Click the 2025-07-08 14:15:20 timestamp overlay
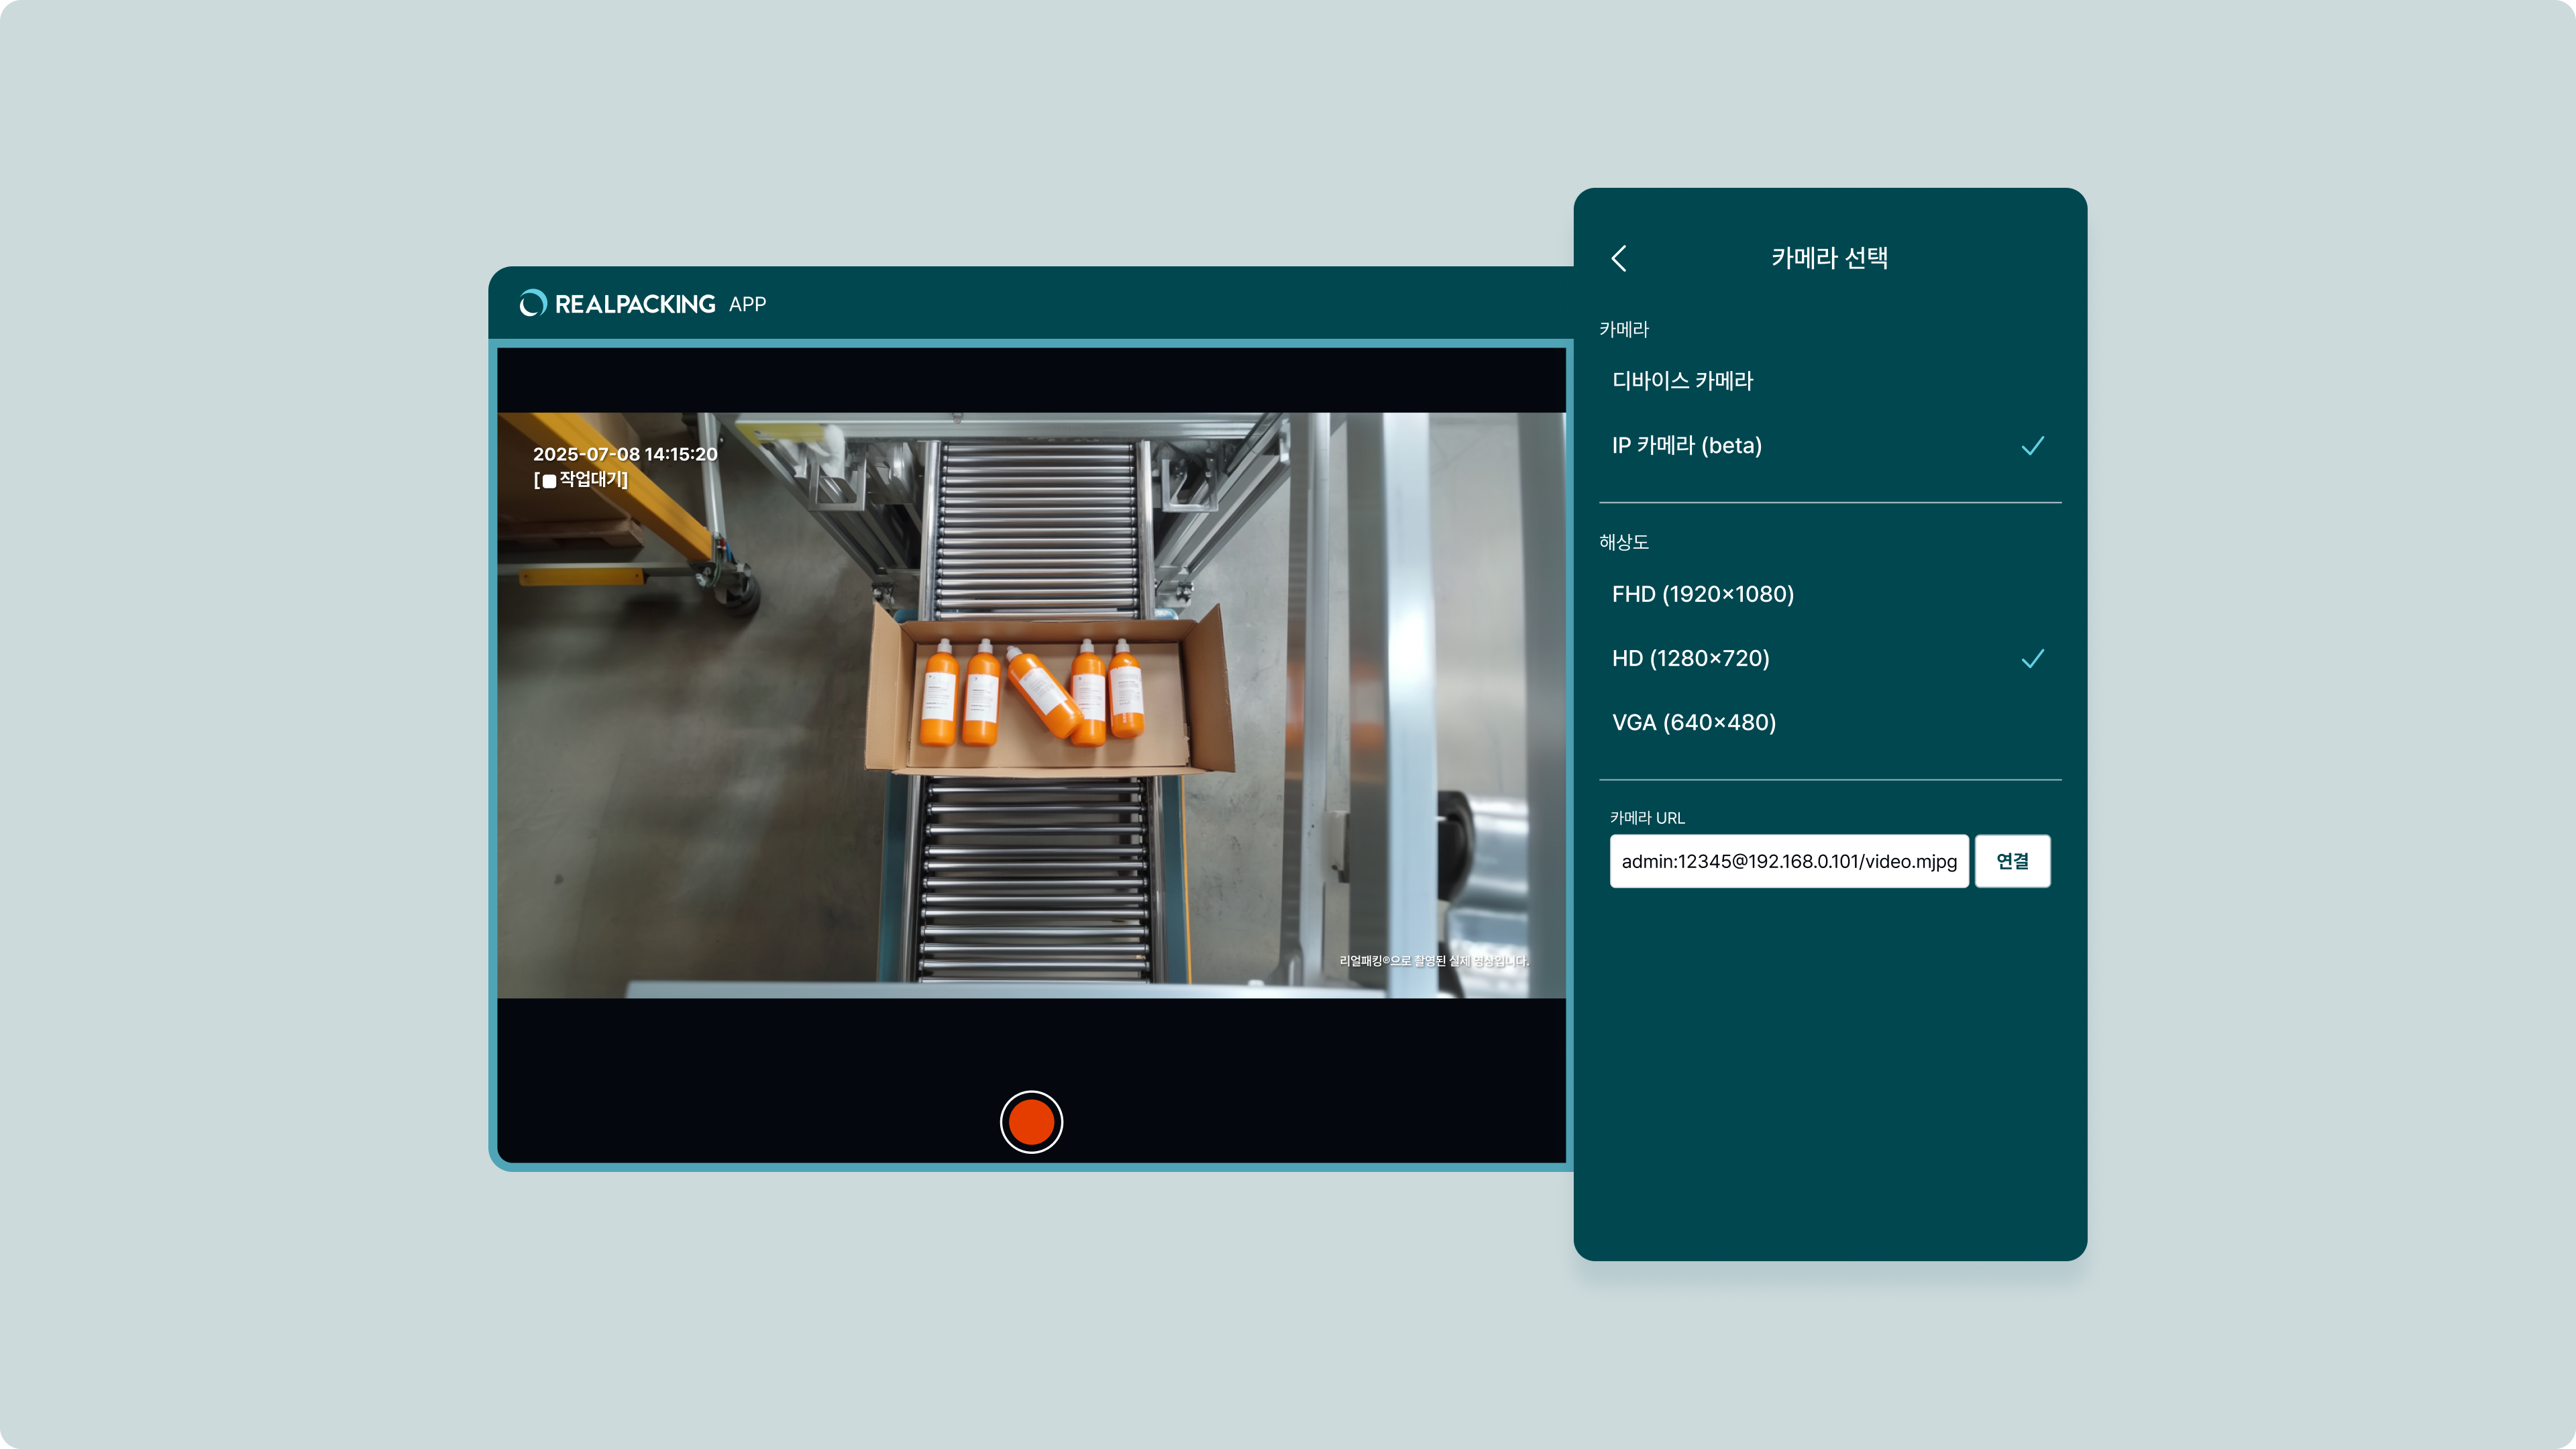Image resolution: width=2576 pixels, height=1449 pixels. (625, 454)
